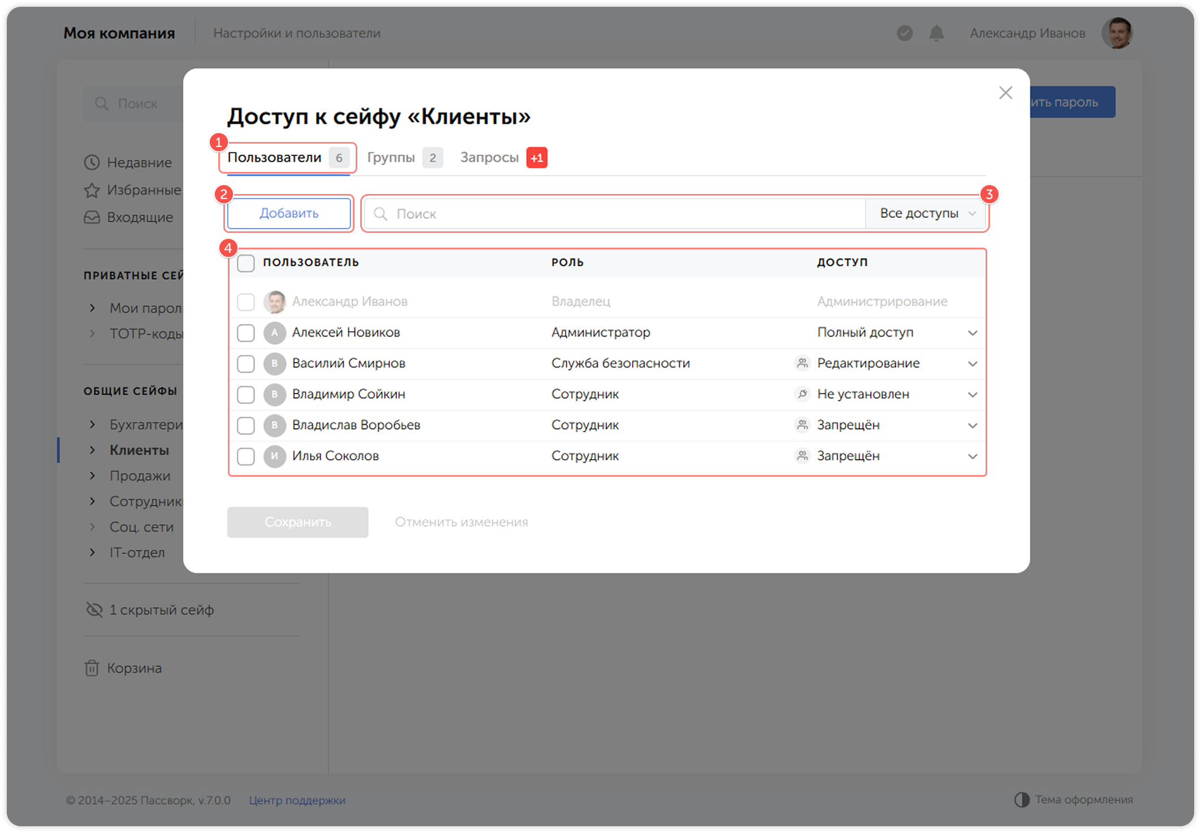
Task: Click Александр Иванов name in top bar
Action: 1027,33
